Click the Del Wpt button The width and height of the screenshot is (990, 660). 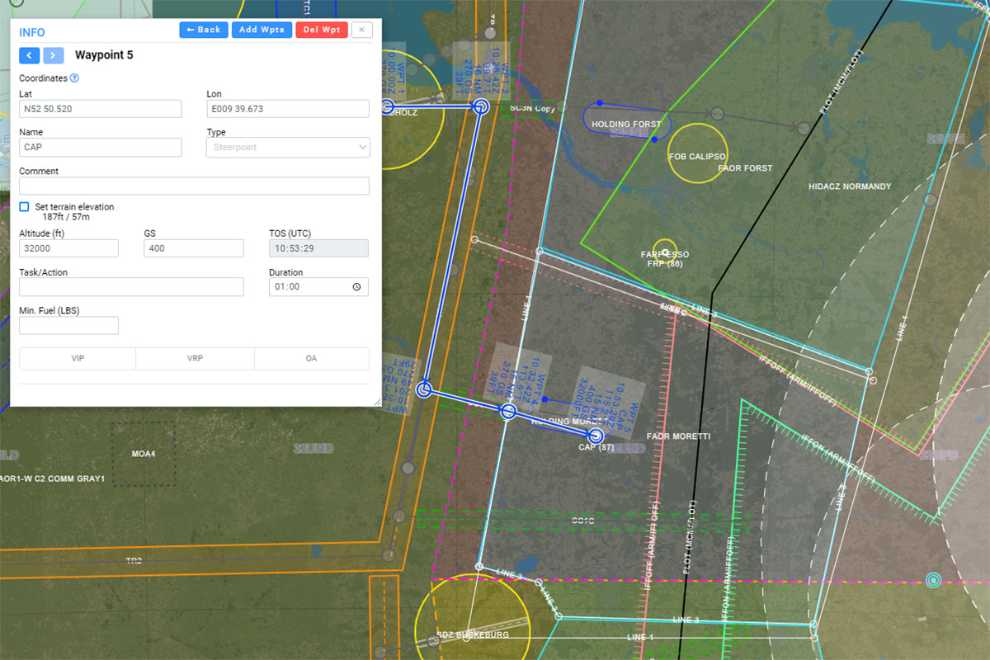pos(322,30)
